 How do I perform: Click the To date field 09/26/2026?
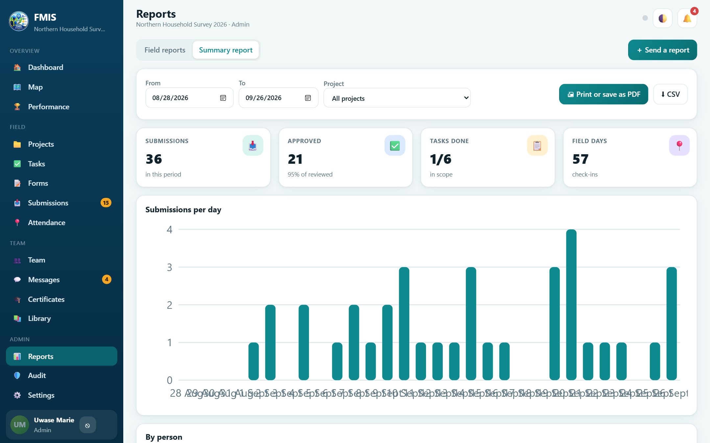pyautogui.click(x=278, y=98)
